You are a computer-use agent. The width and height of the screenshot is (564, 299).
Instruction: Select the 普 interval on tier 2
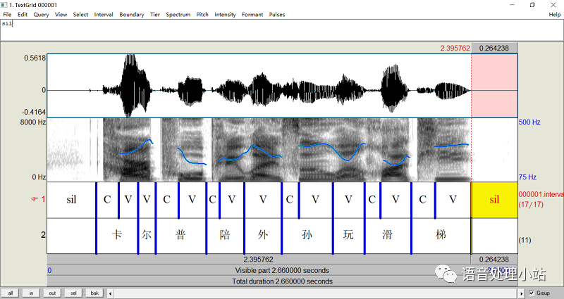[180, 236]
